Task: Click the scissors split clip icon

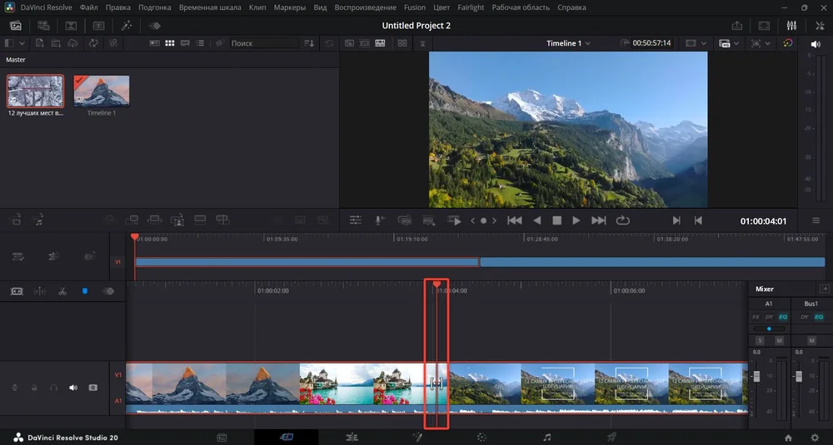Action: 62,292
